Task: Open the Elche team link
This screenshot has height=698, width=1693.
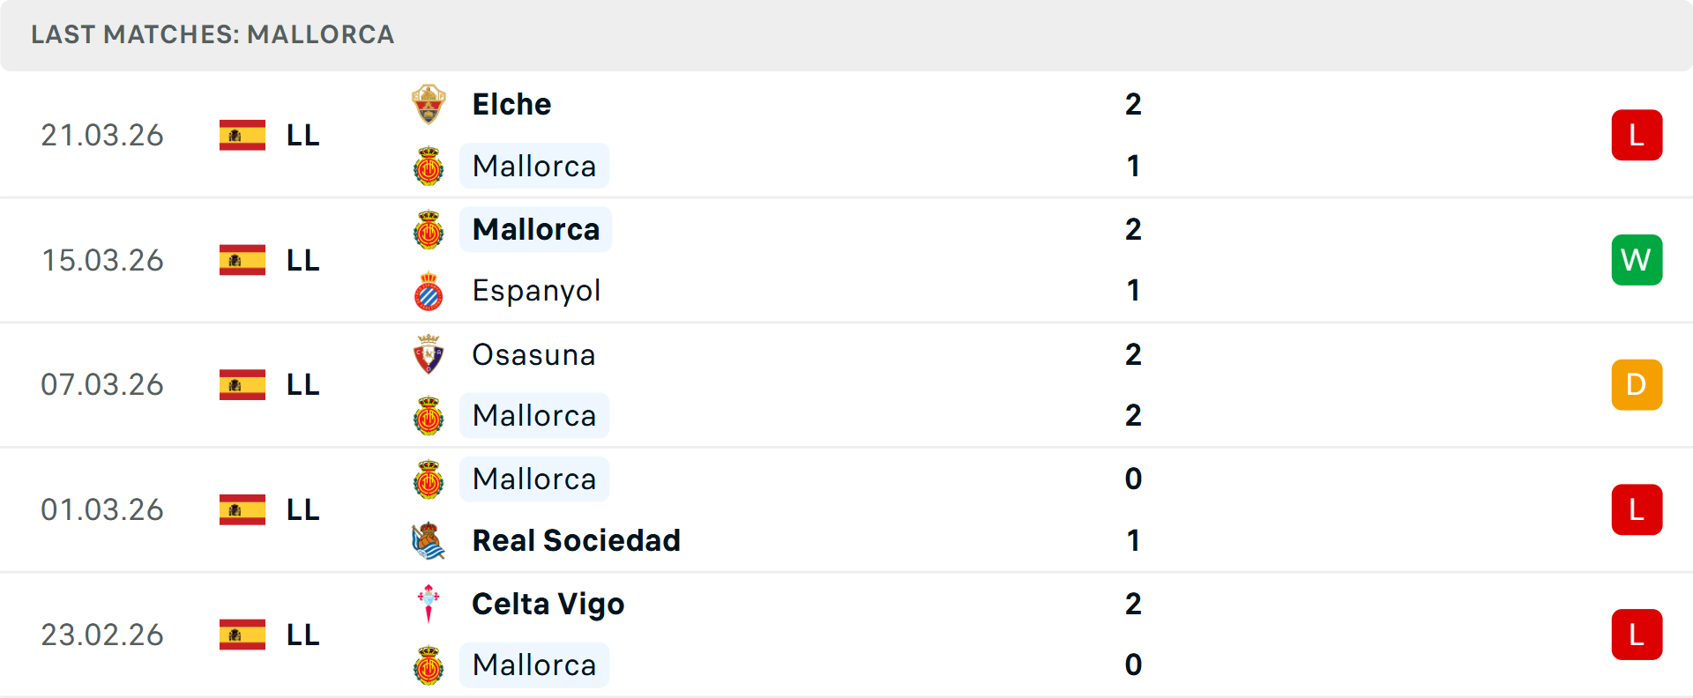Action: coord(511,105)
